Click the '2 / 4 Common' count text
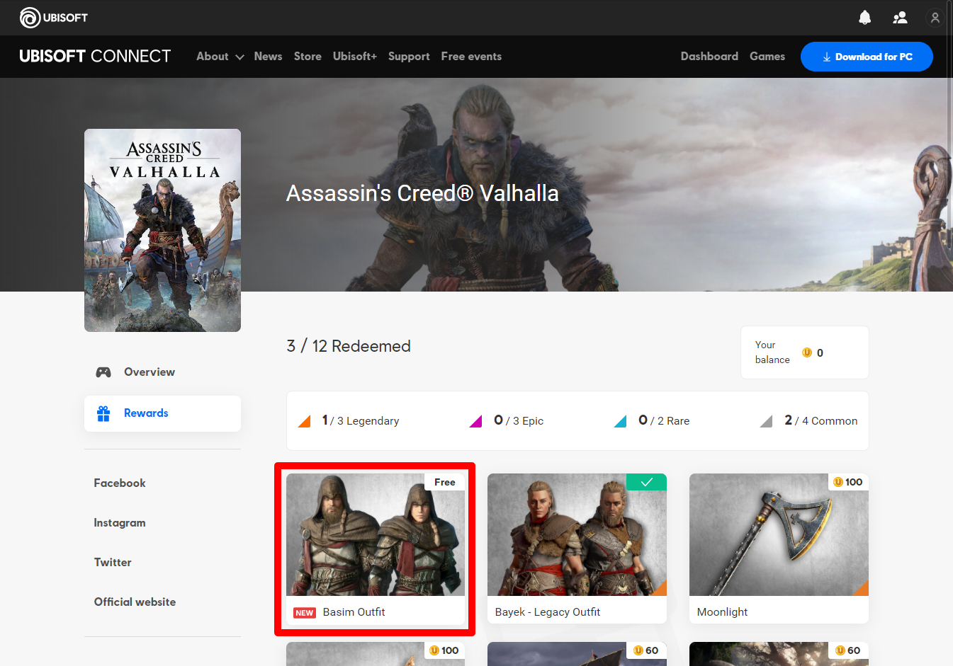Screen dimensions: 953x666 [x=821, y=420]
